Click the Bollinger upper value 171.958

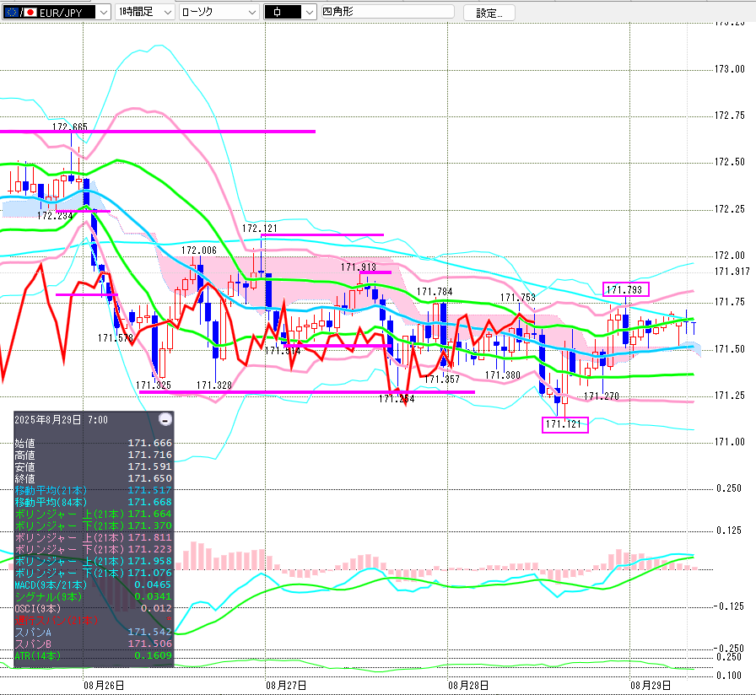click(x=149, y=561)
